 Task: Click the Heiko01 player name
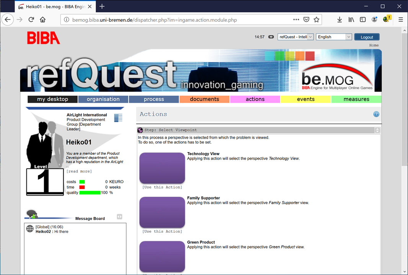(79, 142)
